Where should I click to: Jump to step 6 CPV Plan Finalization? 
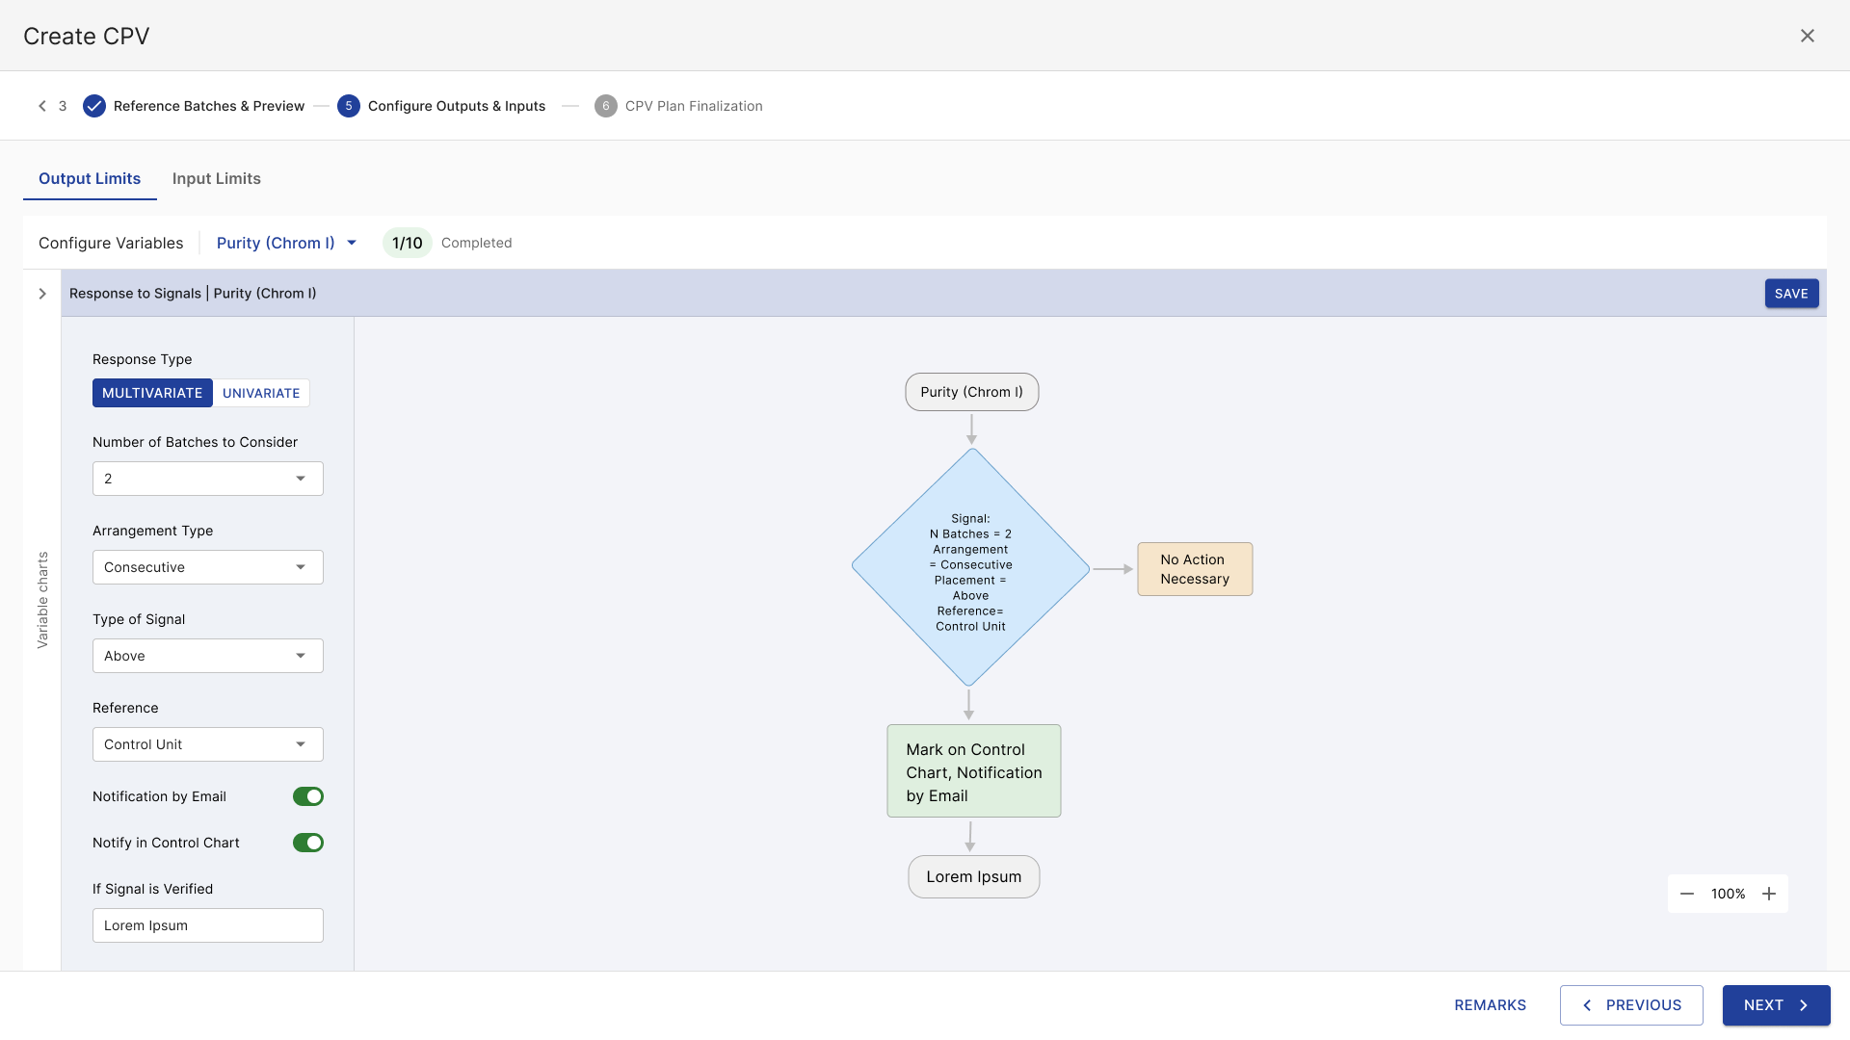pos(678,106)
